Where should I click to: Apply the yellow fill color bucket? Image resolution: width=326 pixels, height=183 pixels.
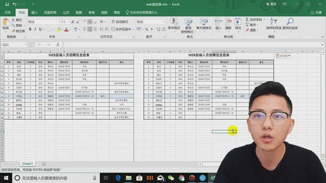pyautogui.click(x=59, y=29)
